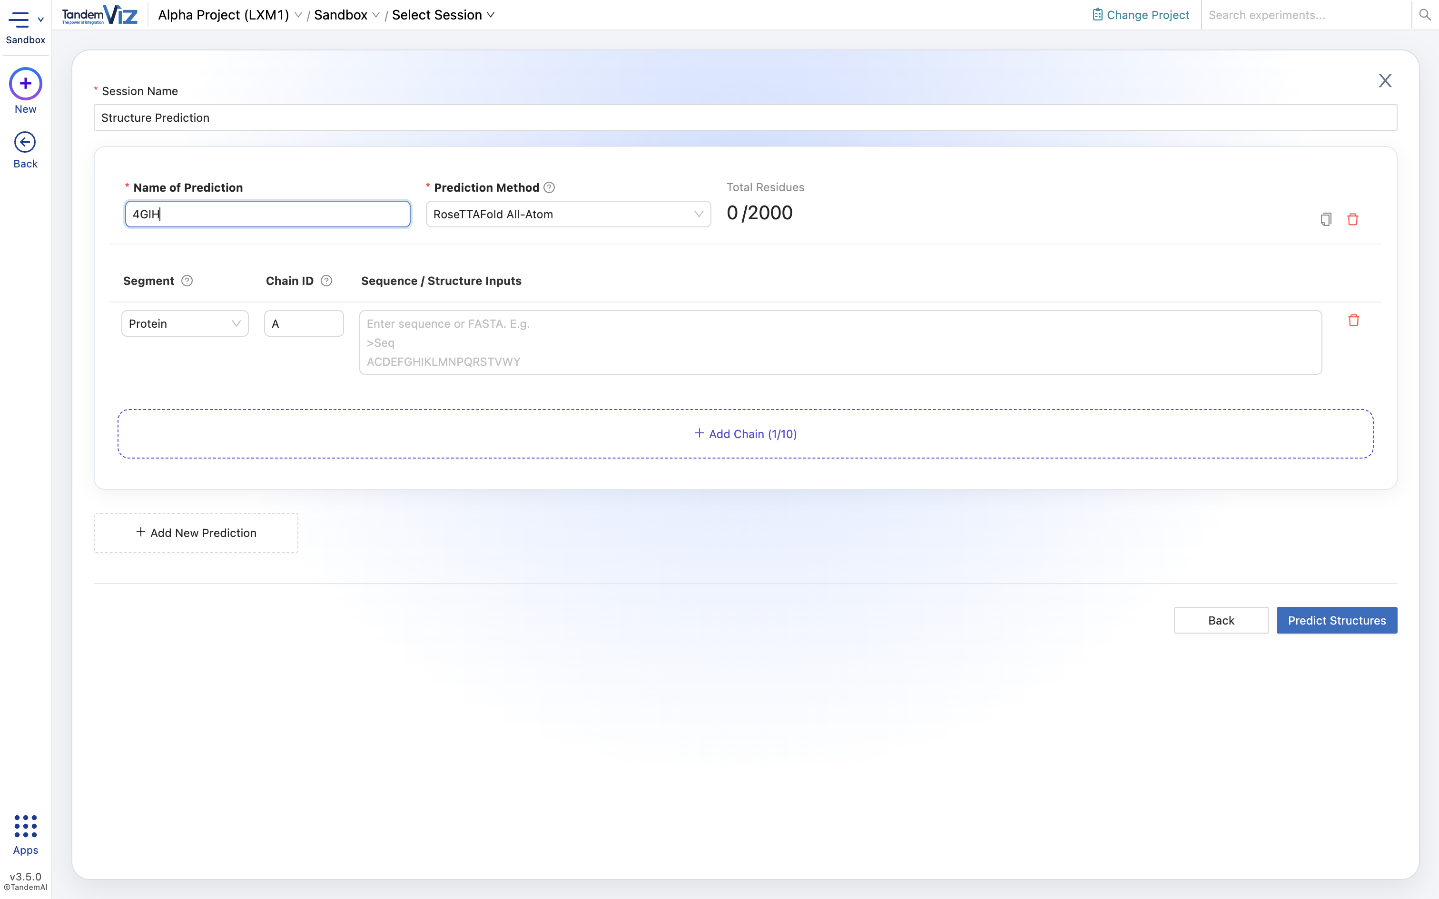Click the Change Project clipboard icon
Screen dimensions: 1439x899
(1097, 15)
